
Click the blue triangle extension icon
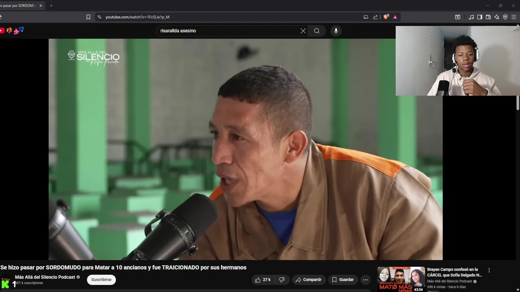[x=22, y=30]
